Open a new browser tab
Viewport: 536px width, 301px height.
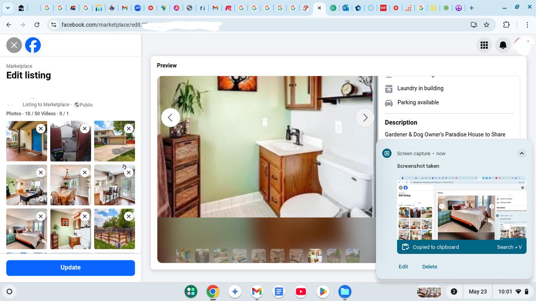click(472, 8)
